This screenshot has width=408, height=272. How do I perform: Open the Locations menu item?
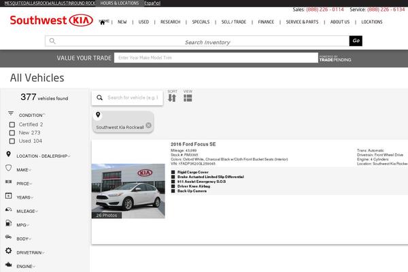pos(372,22)
